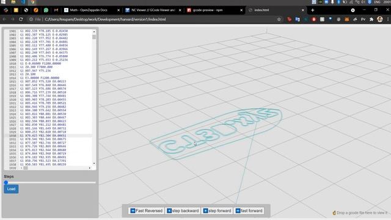Click the address bar URL
The height and width of the screenshot is (220, 391).
click(x=105, y=19)
